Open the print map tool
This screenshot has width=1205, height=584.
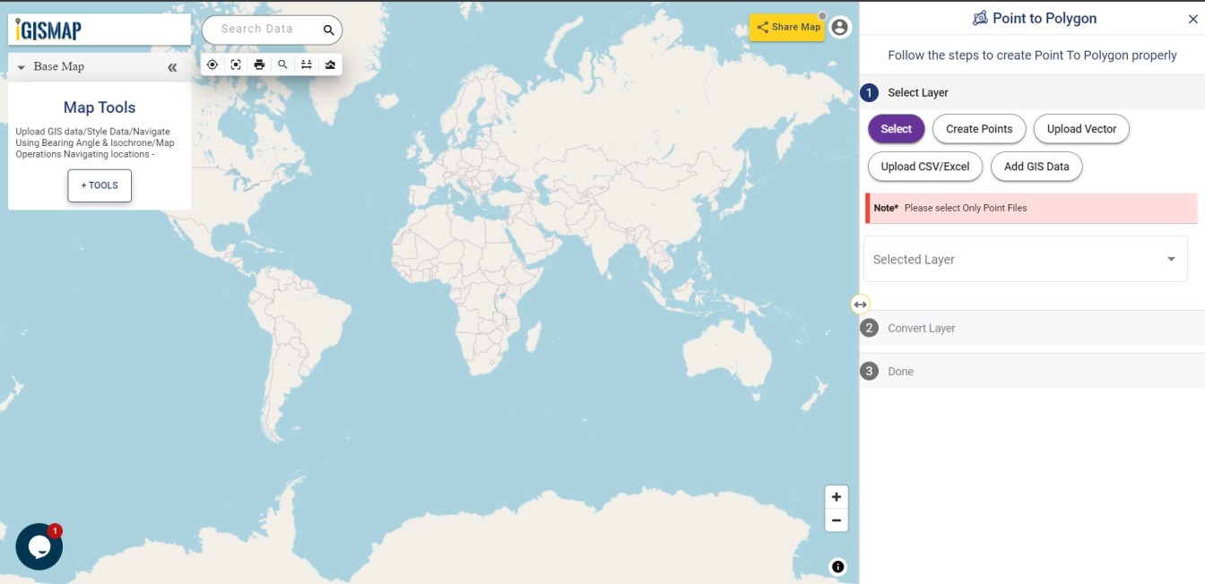click(x=259, y=64)
